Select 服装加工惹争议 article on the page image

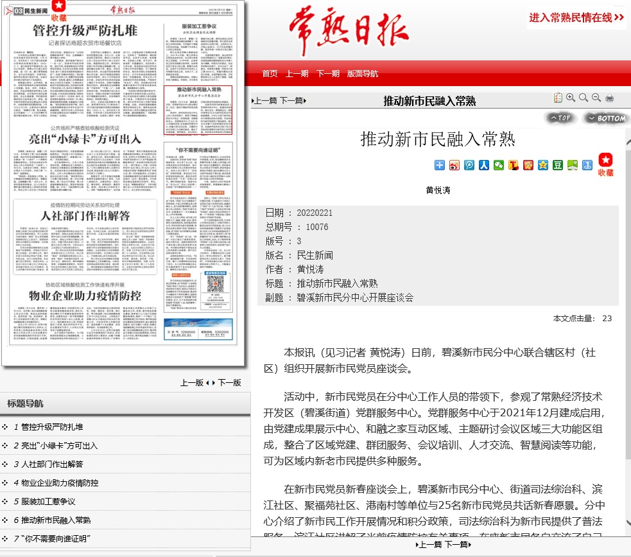click(x=199, y=52)
